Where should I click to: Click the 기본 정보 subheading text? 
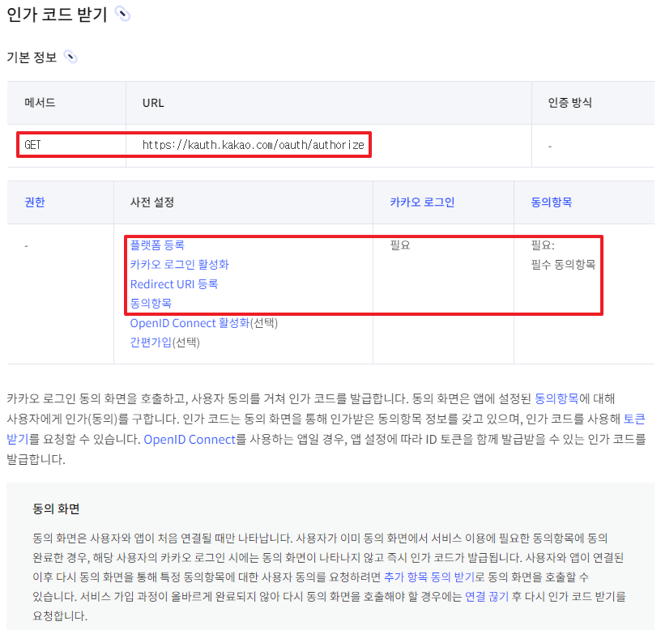pos(32,57)
